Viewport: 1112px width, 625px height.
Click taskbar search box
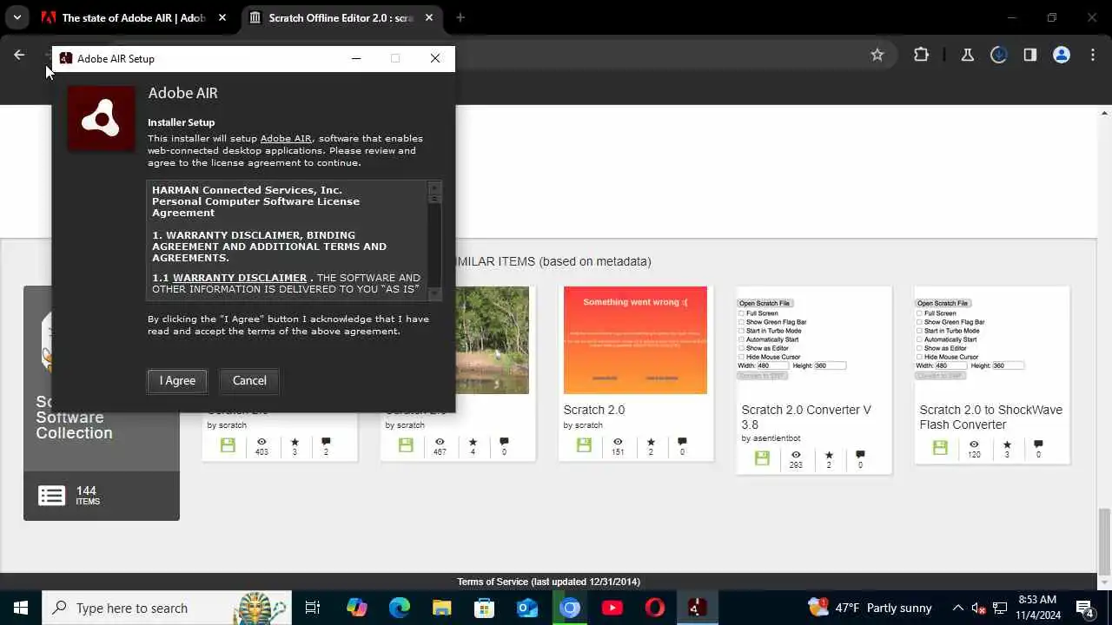click(166, 608)
